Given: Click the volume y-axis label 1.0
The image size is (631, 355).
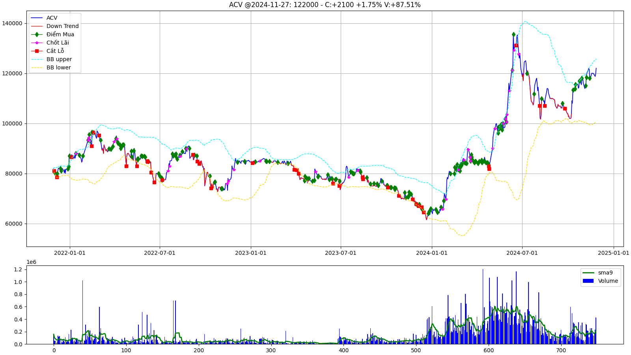Looking at the screenshot, I should (18, 282).
